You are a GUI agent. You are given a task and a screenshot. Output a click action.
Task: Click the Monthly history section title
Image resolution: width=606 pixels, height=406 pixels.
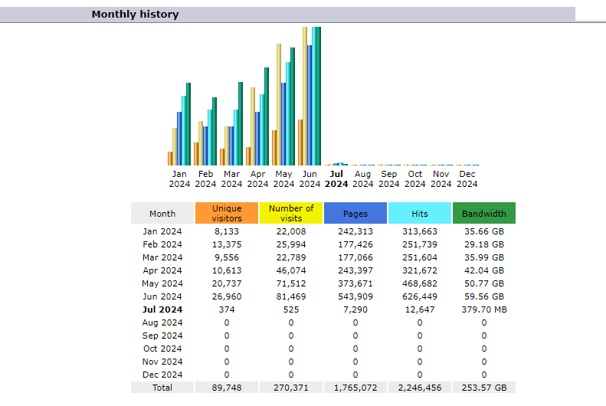[x=135, y=14]
